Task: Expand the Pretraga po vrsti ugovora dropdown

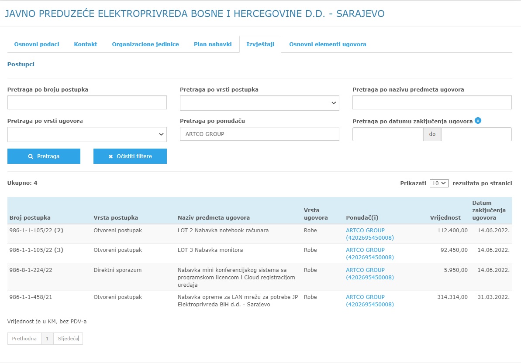Action: coord(87,134)
